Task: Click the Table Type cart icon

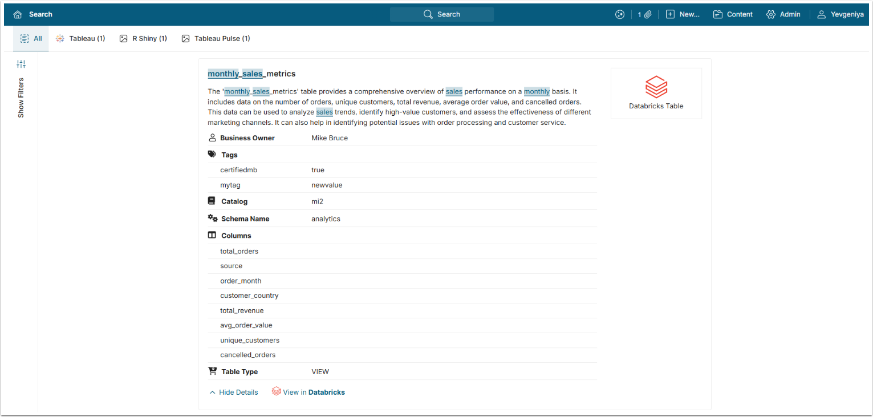Action: pyautogui.click(x=212, y=371)
